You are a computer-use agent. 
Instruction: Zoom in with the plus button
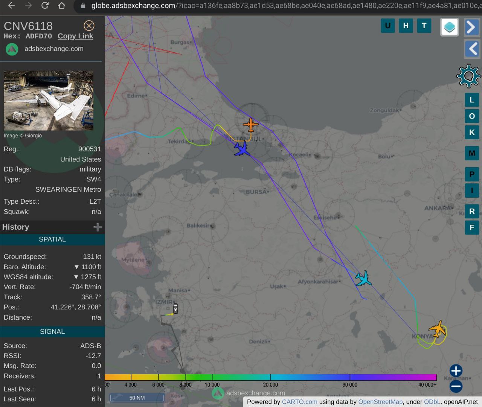pyautogui.click(x=456, y=370)
